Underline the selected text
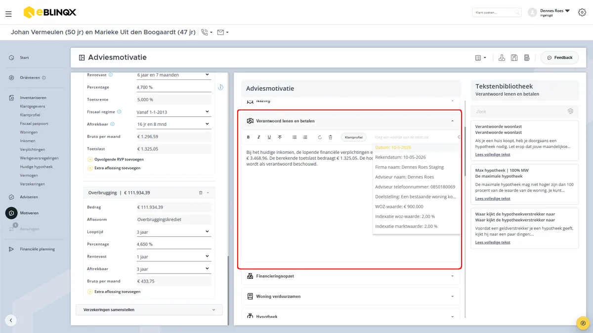 (x=269, y=137)
